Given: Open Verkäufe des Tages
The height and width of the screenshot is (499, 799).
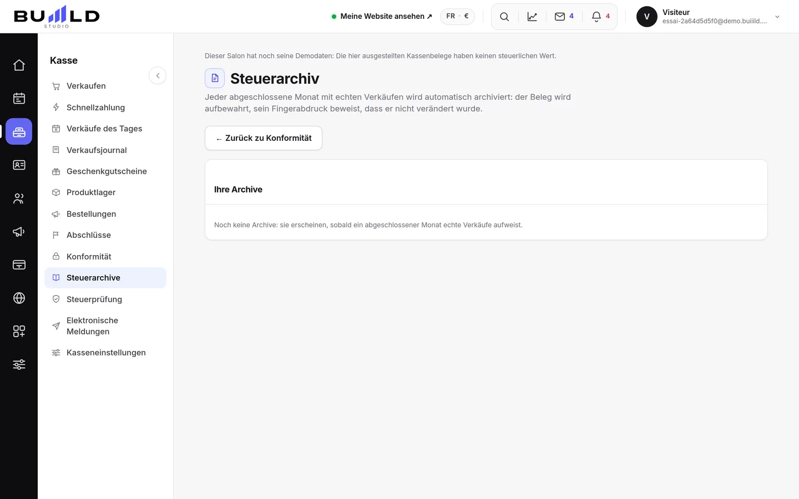Looking at the screenshot, I should tap(105, 129).
